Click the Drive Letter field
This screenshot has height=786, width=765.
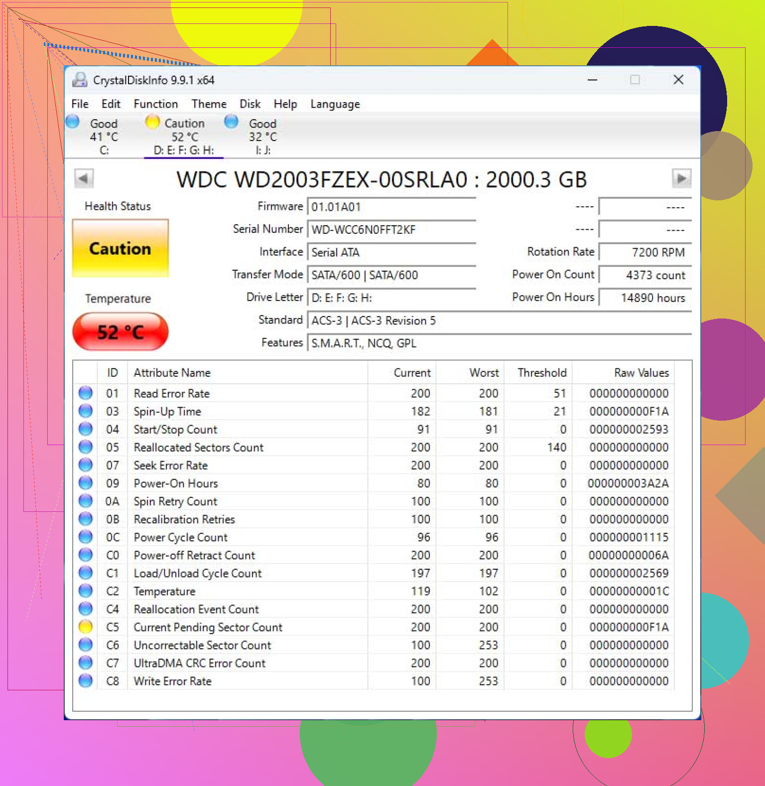click(x=391, y=298)
